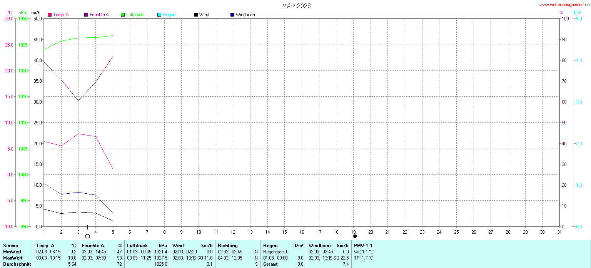The height and width of the screenshot is (268, 591).
Task: Click the Richtung column header
Action: [x=228, y=246]
